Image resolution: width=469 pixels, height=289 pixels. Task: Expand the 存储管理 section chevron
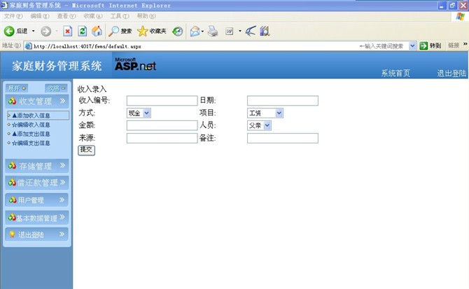click(x=62, y=165)
